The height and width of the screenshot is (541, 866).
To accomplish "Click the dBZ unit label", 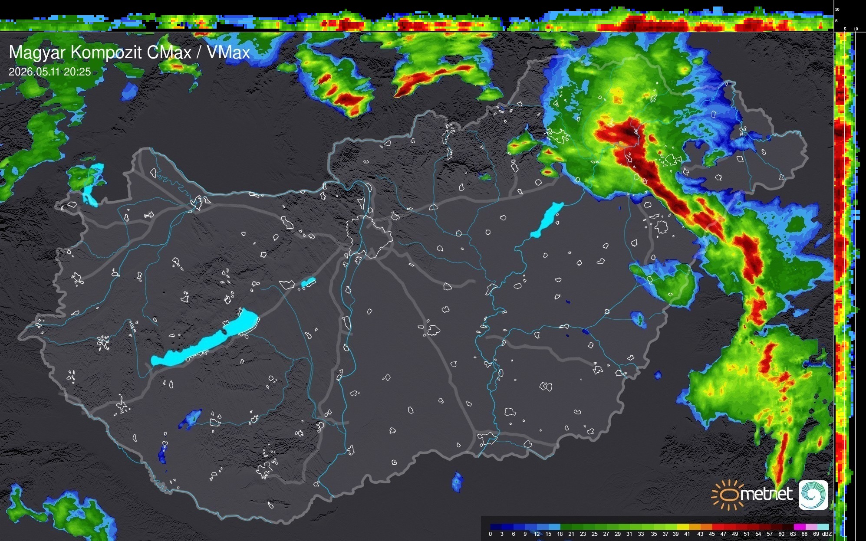I will (x=827, y=534).
